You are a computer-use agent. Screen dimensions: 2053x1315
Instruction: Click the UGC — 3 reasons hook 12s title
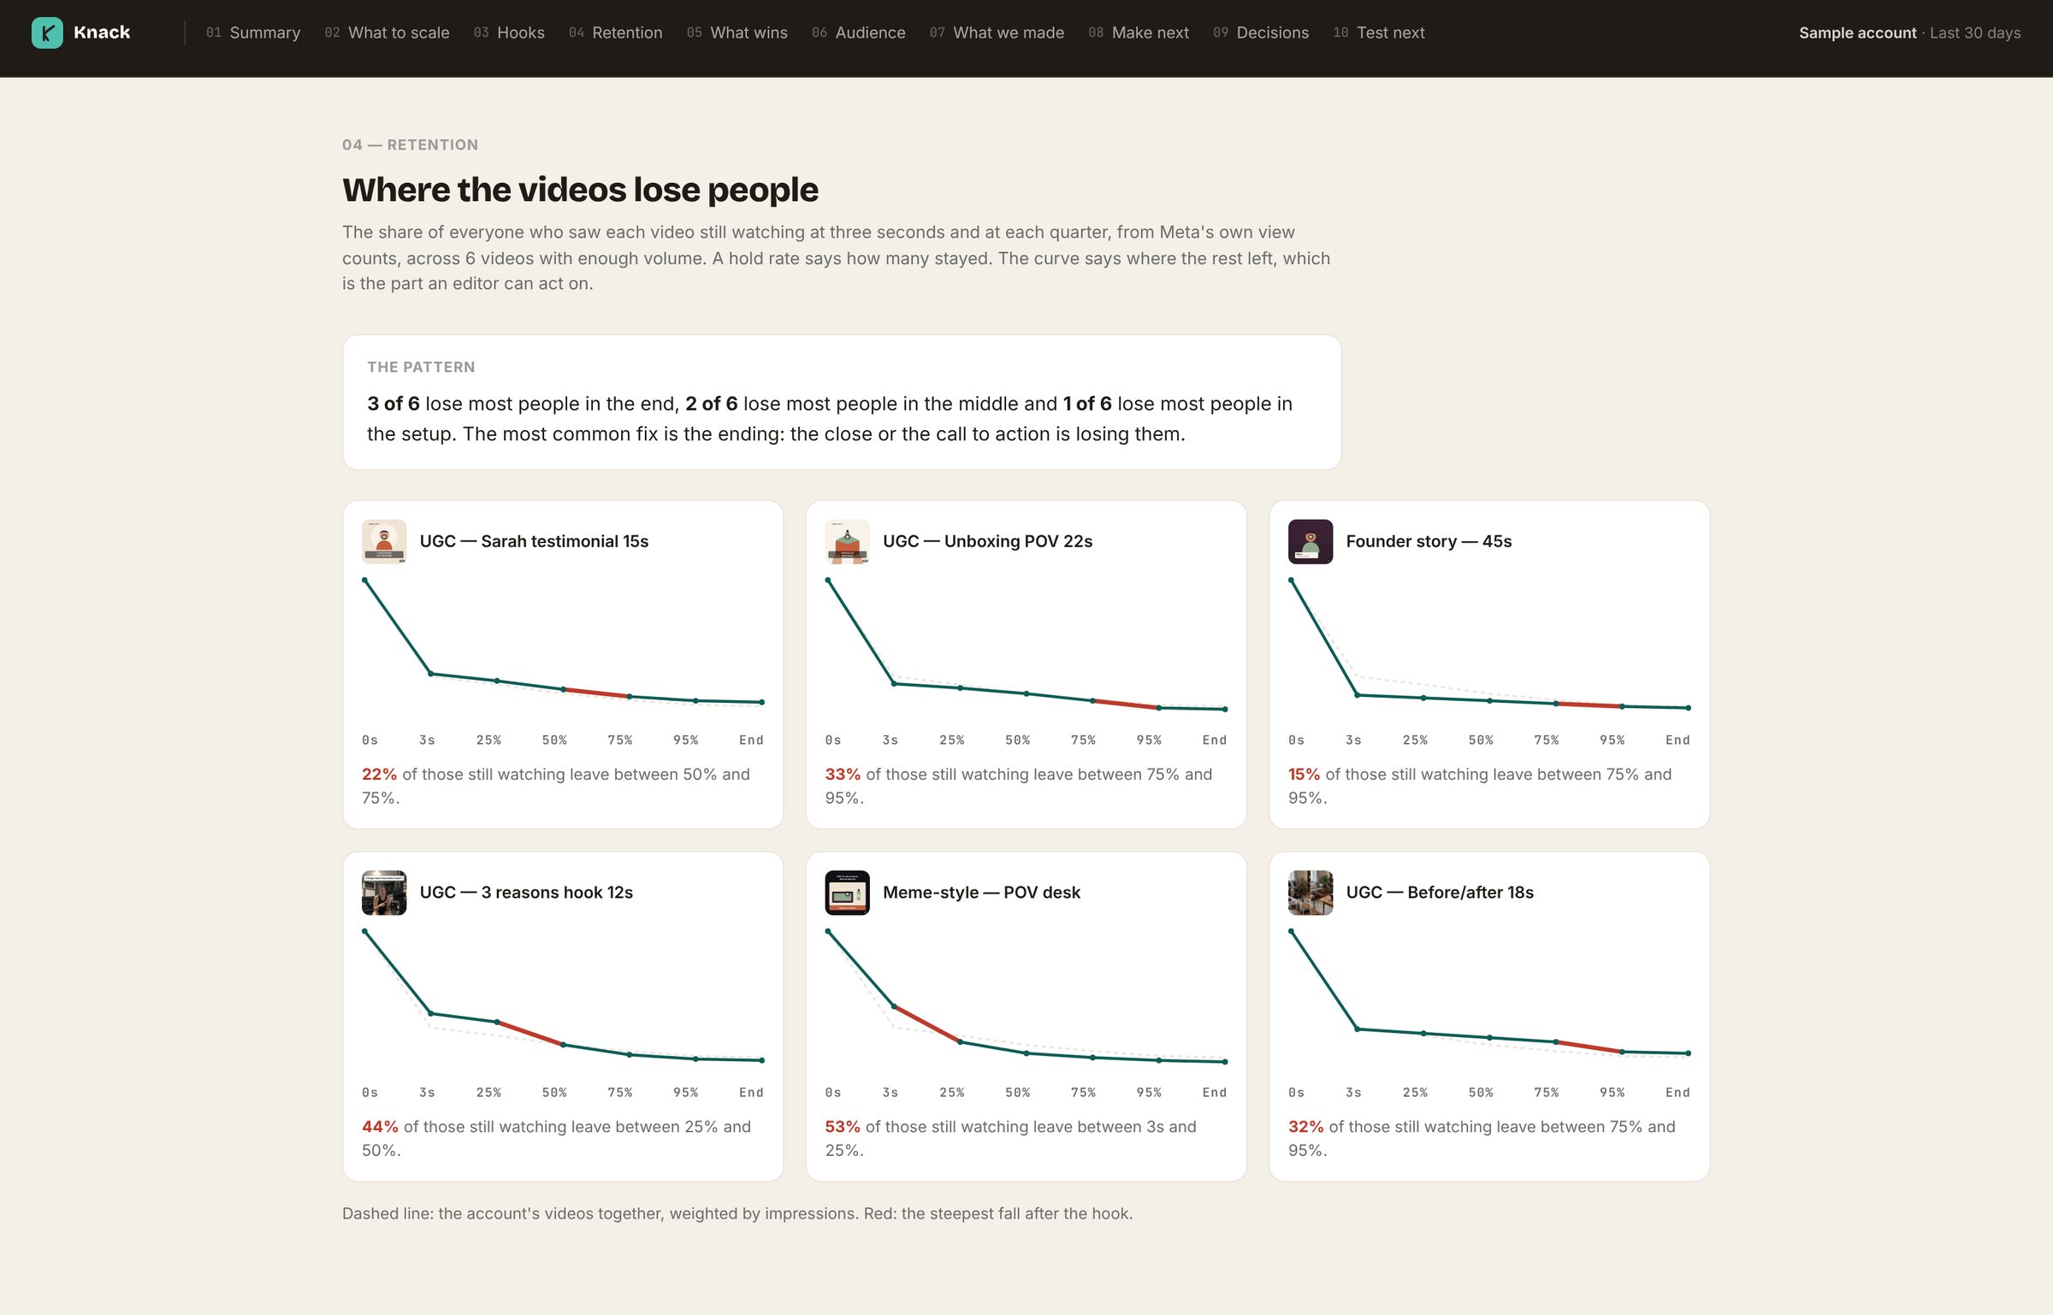(x=526, y=893)
